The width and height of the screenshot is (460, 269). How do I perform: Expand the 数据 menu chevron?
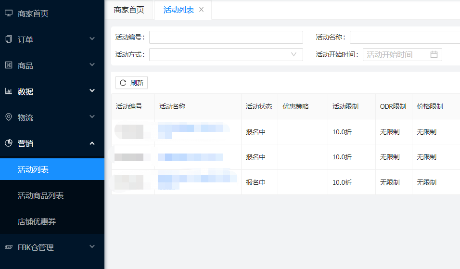click(92, 90)
